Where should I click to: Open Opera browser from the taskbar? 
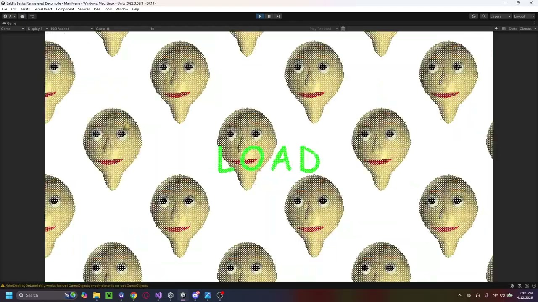(146, 295)
